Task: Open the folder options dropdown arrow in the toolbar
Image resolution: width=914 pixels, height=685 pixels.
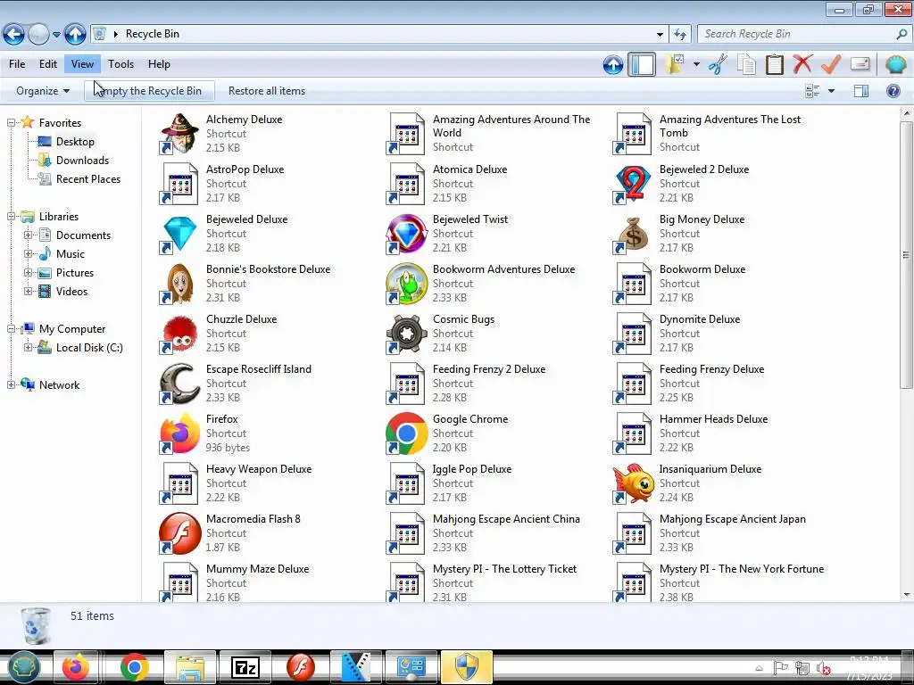Action: tap(696, 64)
